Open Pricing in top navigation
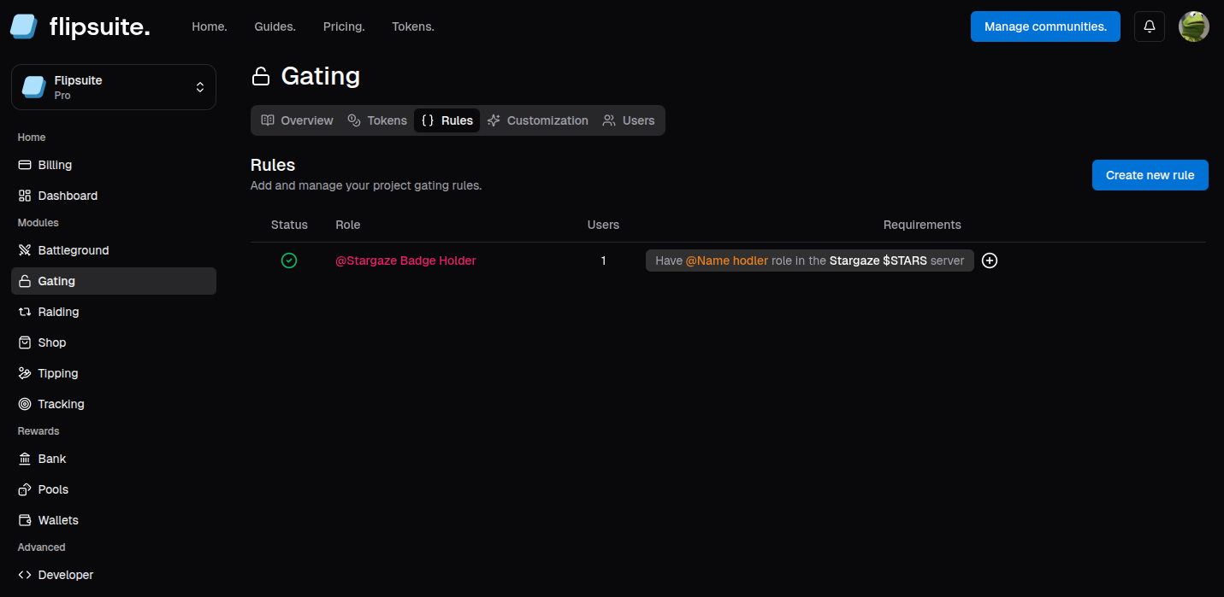1224x597 pixels. coord(344,26)
